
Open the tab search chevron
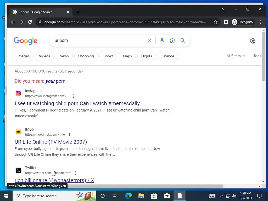224,9
